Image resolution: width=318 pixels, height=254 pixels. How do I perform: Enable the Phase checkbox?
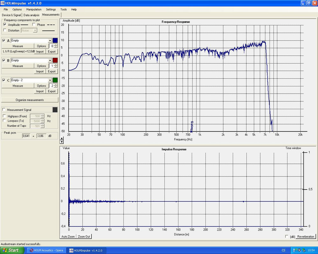click(34, 24)
